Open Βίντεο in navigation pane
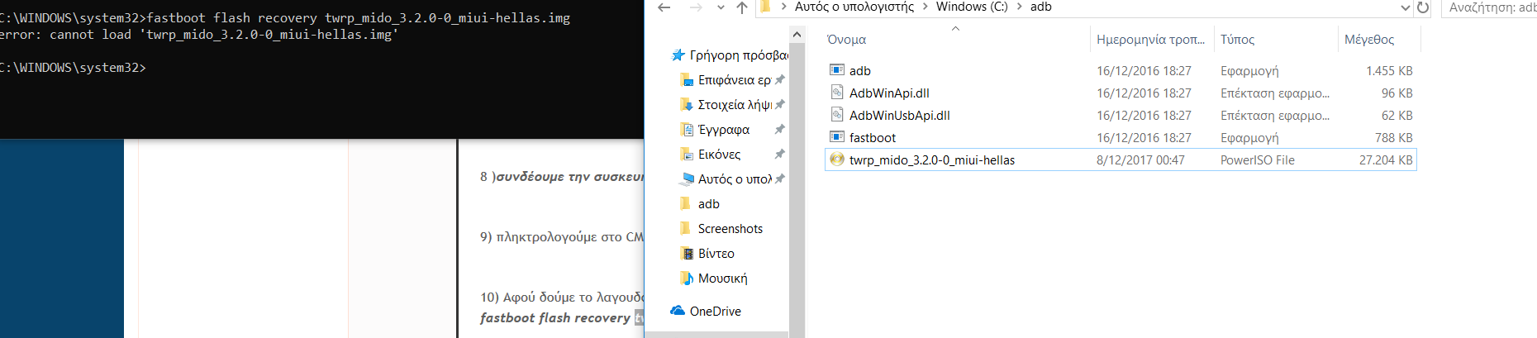 tap(716, 254)
